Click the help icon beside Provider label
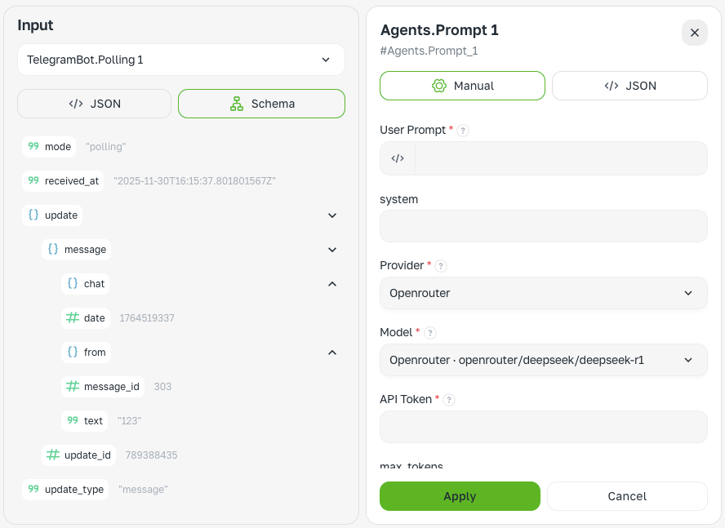This screenshot has width=725, height=528. (441, 266)
